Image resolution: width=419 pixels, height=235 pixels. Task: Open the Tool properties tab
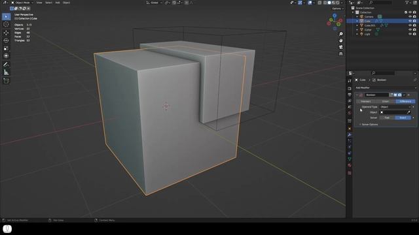tap(350, 81)
